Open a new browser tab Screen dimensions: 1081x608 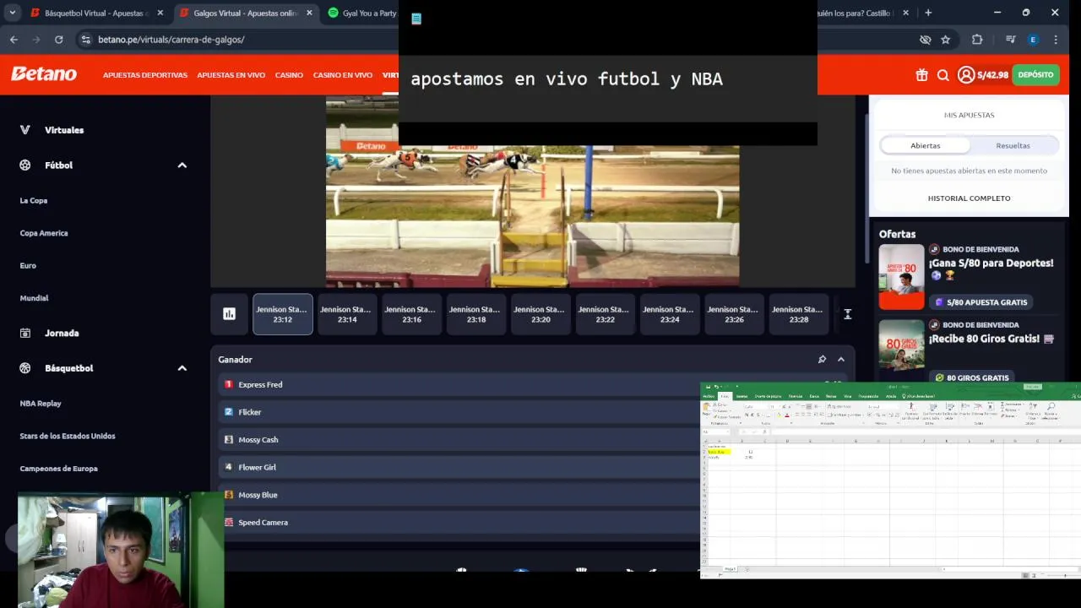(x=928, y=13)
